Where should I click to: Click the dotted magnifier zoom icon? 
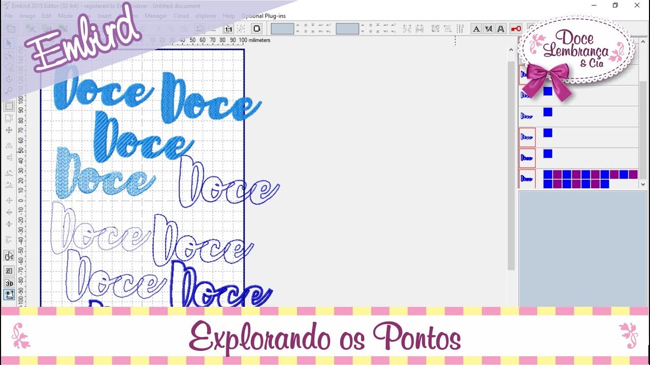(x=242, y=29)
